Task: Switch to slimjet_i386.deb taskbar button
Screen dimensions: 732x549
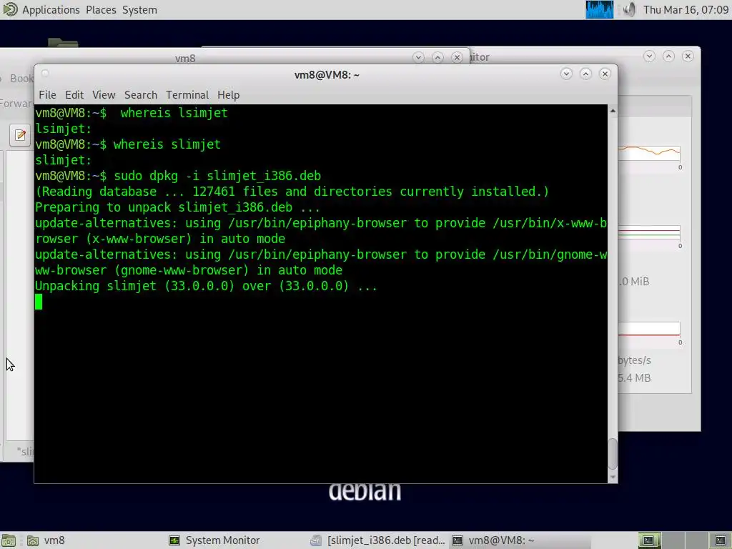Action: (377, 540)
